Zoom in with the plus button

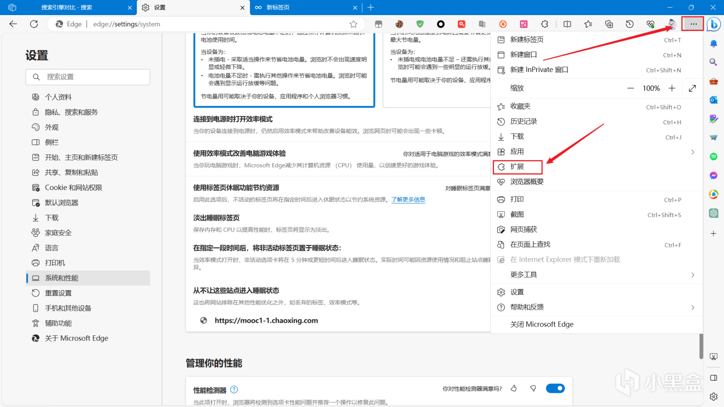[x=672, y=88]
